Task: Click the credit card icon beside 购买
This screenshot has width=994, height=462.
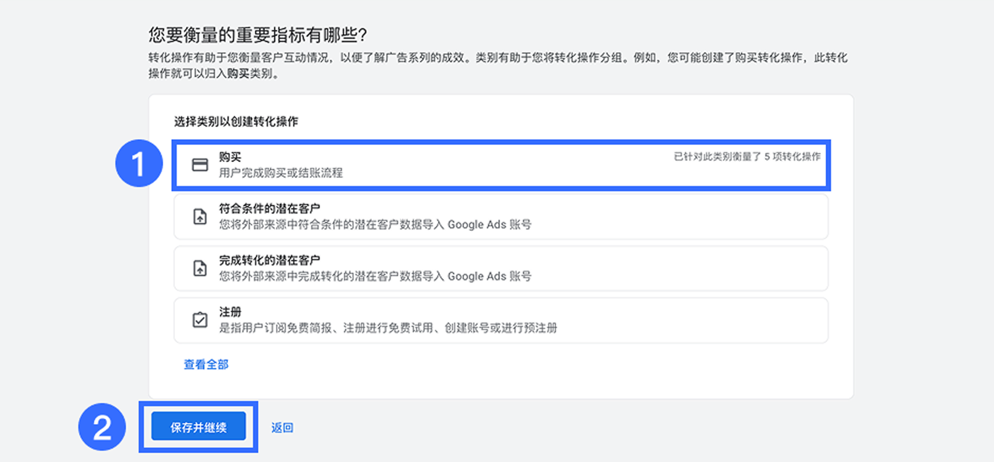Action: [200, 165]
